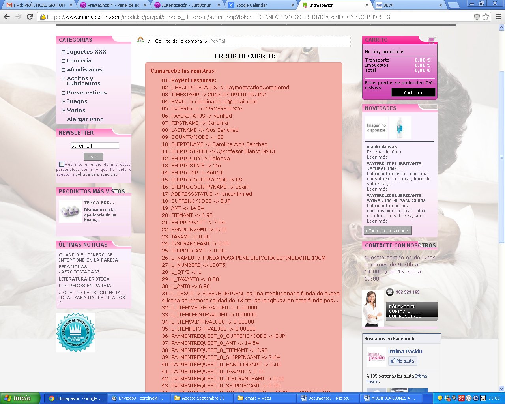Click the browser address bar URL
Screen dimensions: 505x404
[x=218, y=17]
